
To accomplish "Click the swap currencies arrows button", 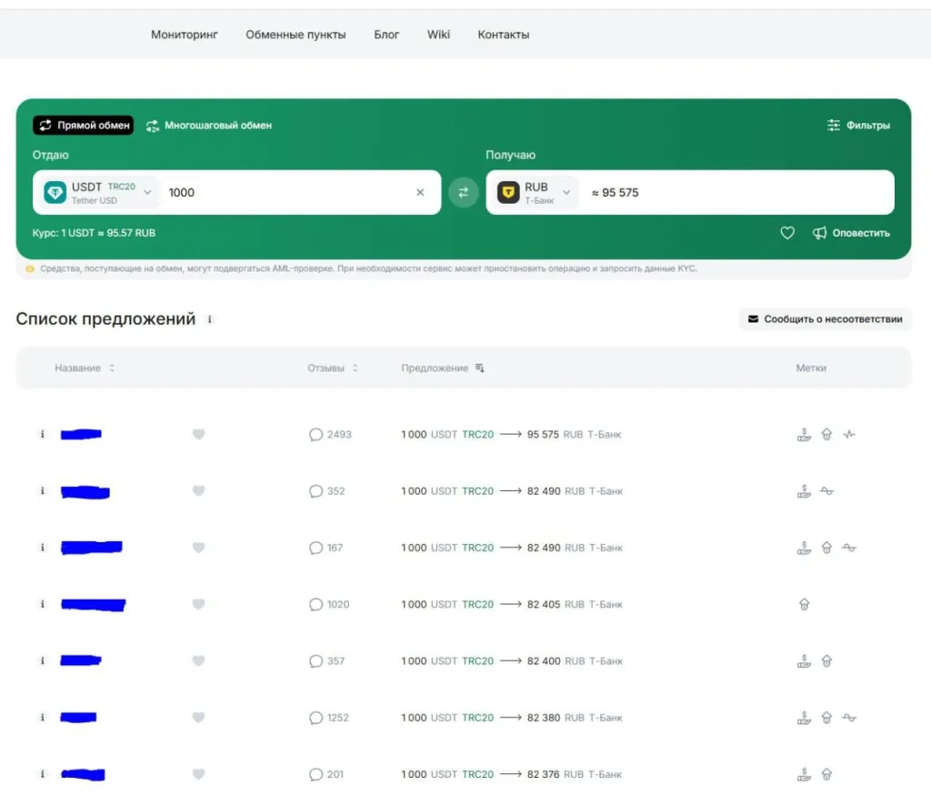I will tap(463, 193).
